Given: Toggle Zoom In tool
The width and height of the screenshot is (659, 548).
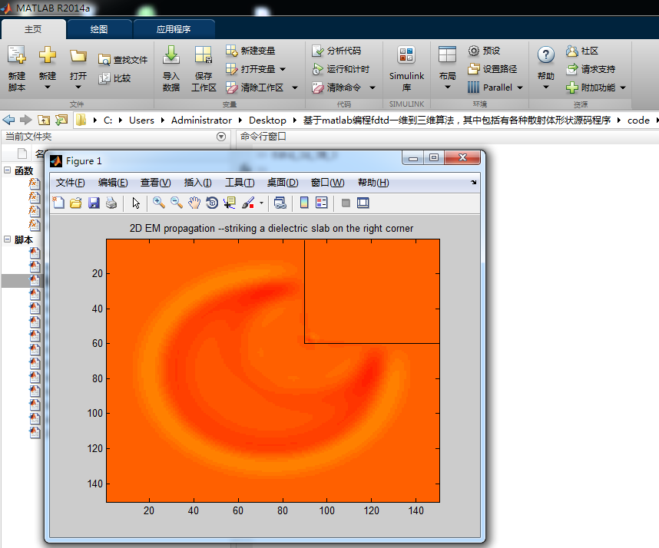Looking at the screenshot, I should pyautogui.click(x=158, y=203).
